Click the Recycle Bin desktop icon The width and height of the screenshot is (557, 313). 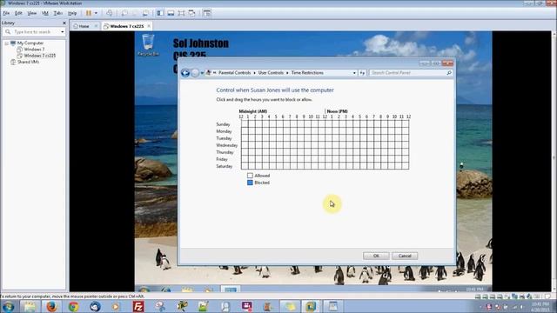(148, 44)
